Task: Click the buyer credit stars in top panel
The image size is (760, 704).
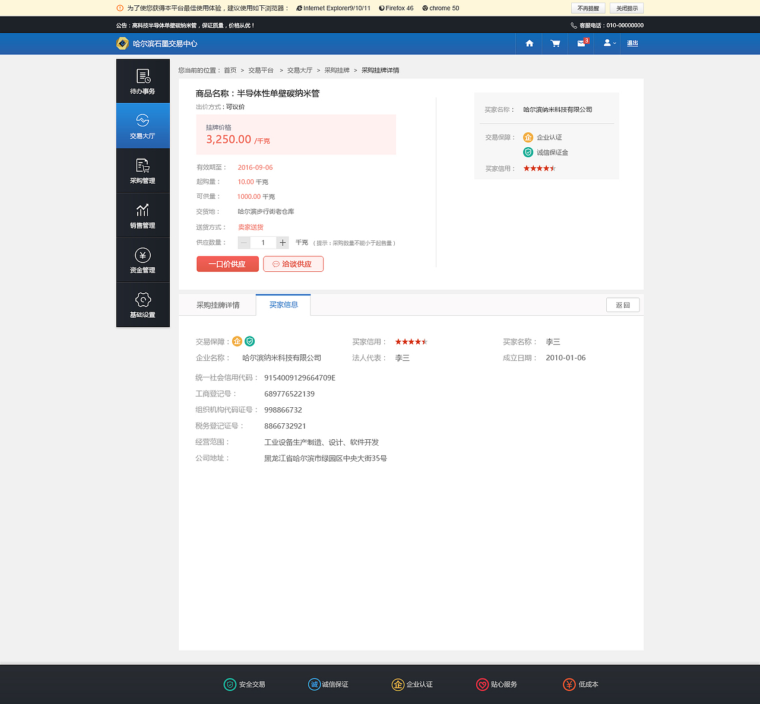Action: (539, 169)
